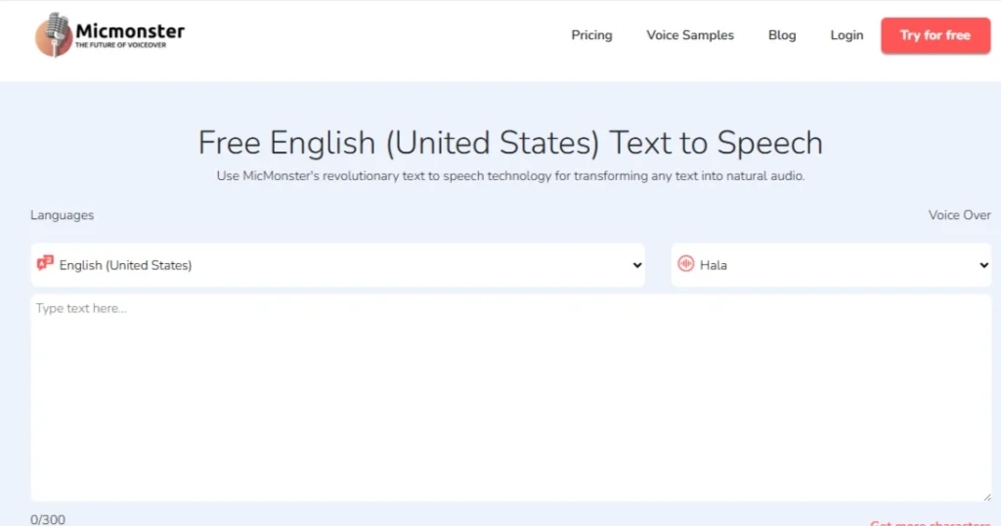1001x526 pixels.
Task: Expand the Hala voice dropdown
Action: [831, 265]
